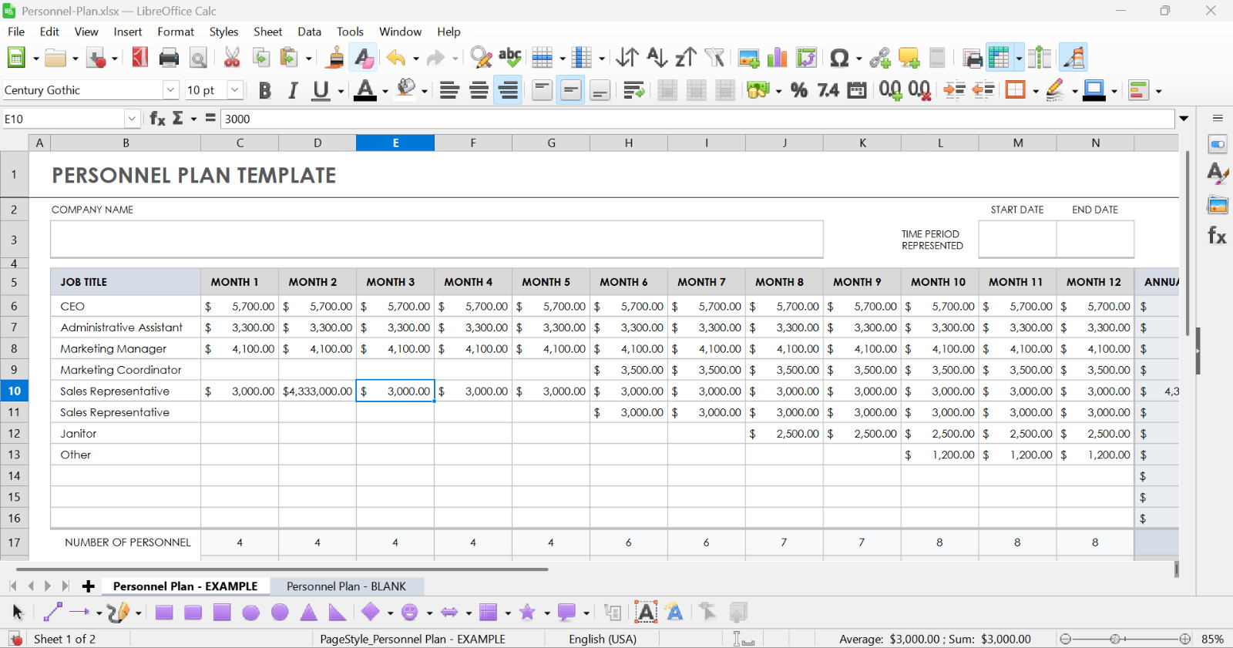Toggle Wrap Text
This screenshot has height=648, width=1233.
(633, 90)
